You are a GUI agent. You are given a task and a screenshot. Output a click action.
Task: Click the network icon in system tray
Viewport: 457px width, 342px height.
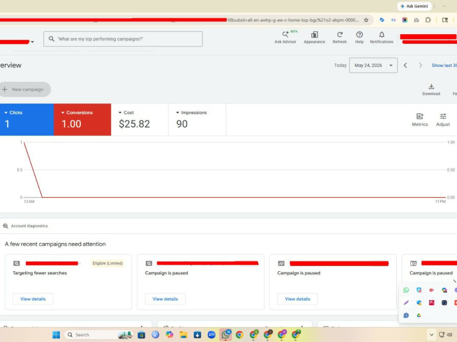441,335
